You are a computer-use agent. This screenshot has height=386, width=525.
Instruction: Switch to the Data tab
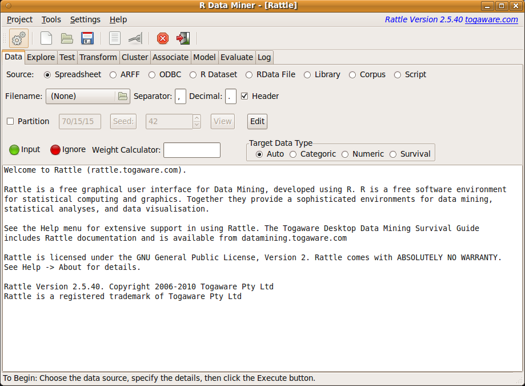[x=13, y=57]
